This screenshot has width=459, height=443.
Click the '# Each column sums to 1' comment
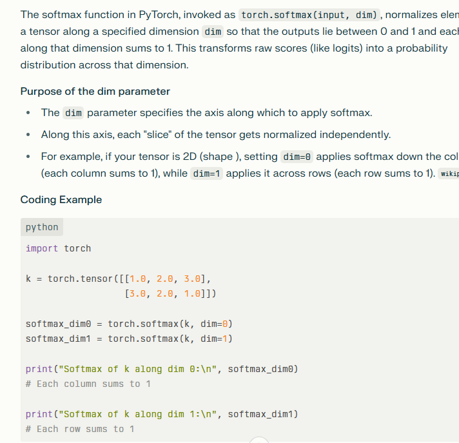point(88,384)
